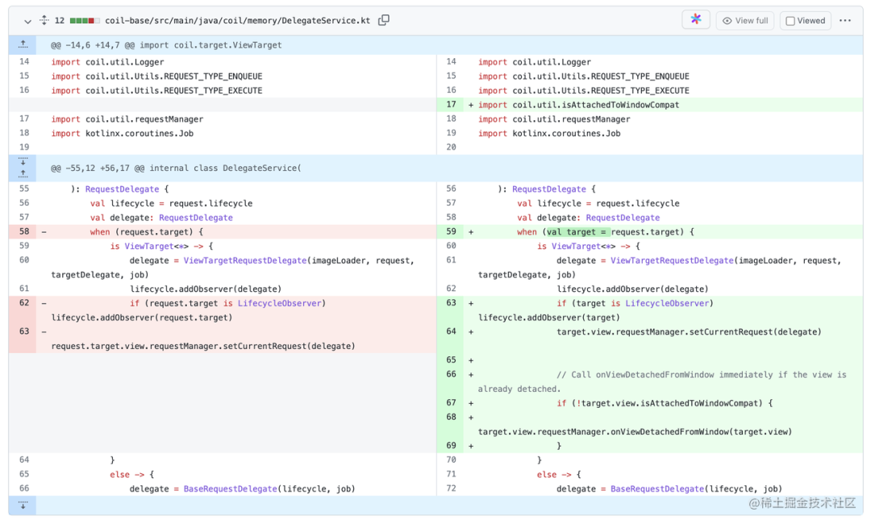Click deleted line 'if (request.target is LifecycleObserver)'
This screenshot has width=871, height=524.
(x=227, y=303)
